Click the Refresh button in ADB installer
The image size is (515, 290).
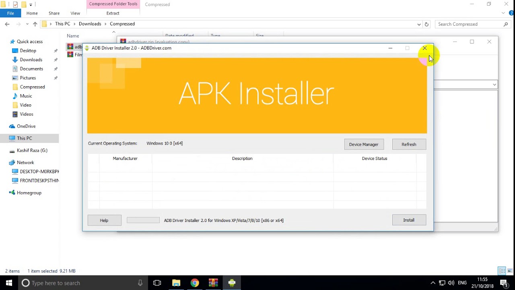click(409, 144)
